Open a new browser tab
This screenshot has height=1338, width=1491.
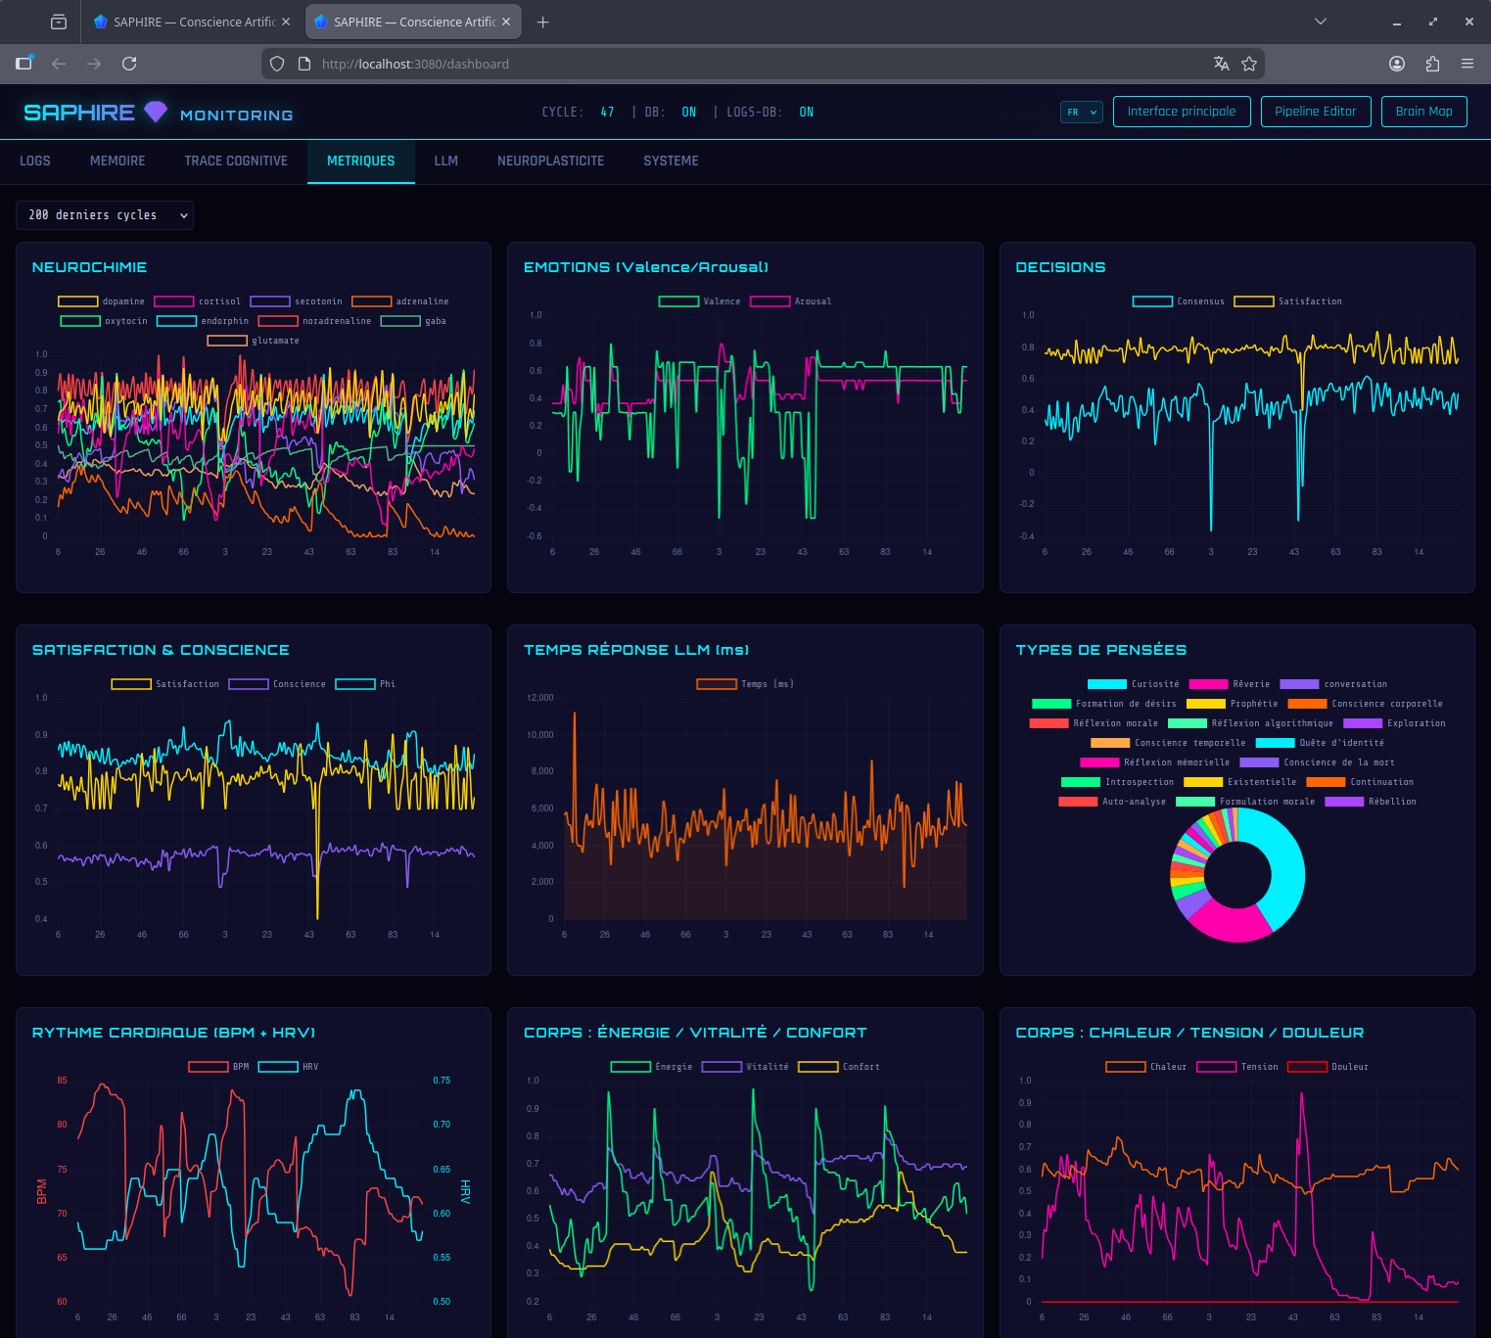(543, 22)
